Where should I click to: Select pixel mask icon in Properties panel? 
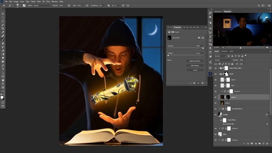199,38
